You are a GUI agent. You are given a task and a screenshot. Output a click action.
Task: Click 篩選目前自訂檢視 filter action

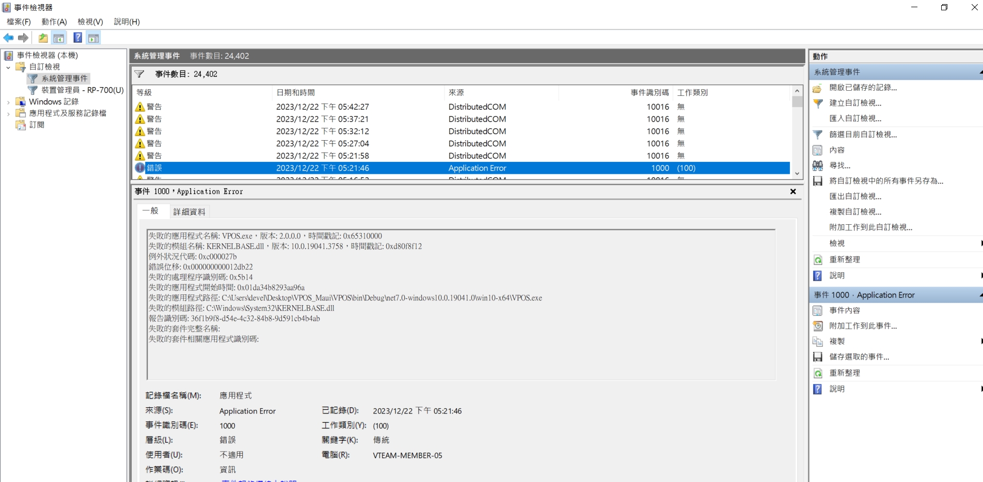click(863, 135)
